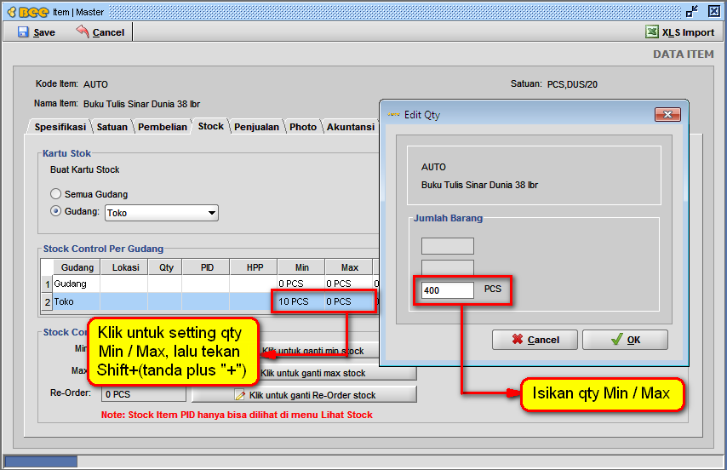
Task: Click pencil icon for ganti Re-Order stock
Action: pyautogui.click(x=239, y=395)
